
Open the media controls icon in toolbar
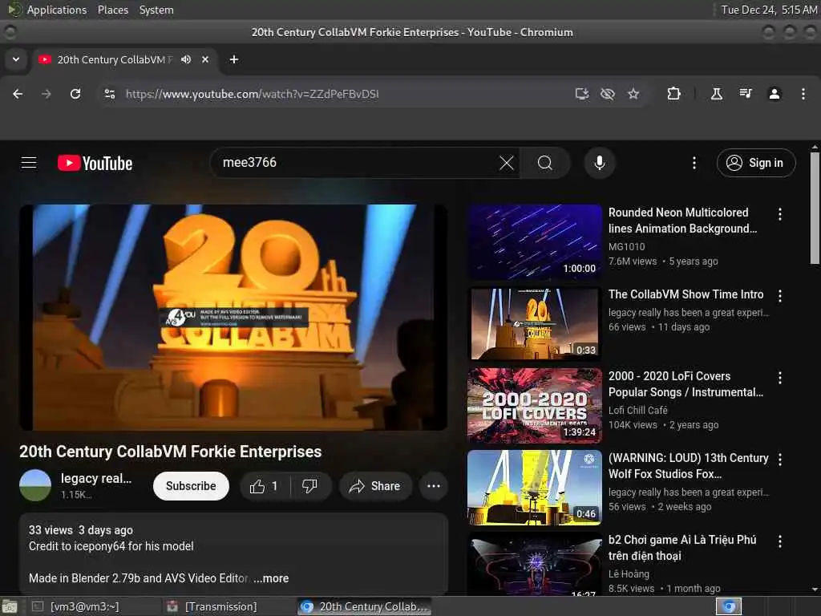[x=745, y=94]
